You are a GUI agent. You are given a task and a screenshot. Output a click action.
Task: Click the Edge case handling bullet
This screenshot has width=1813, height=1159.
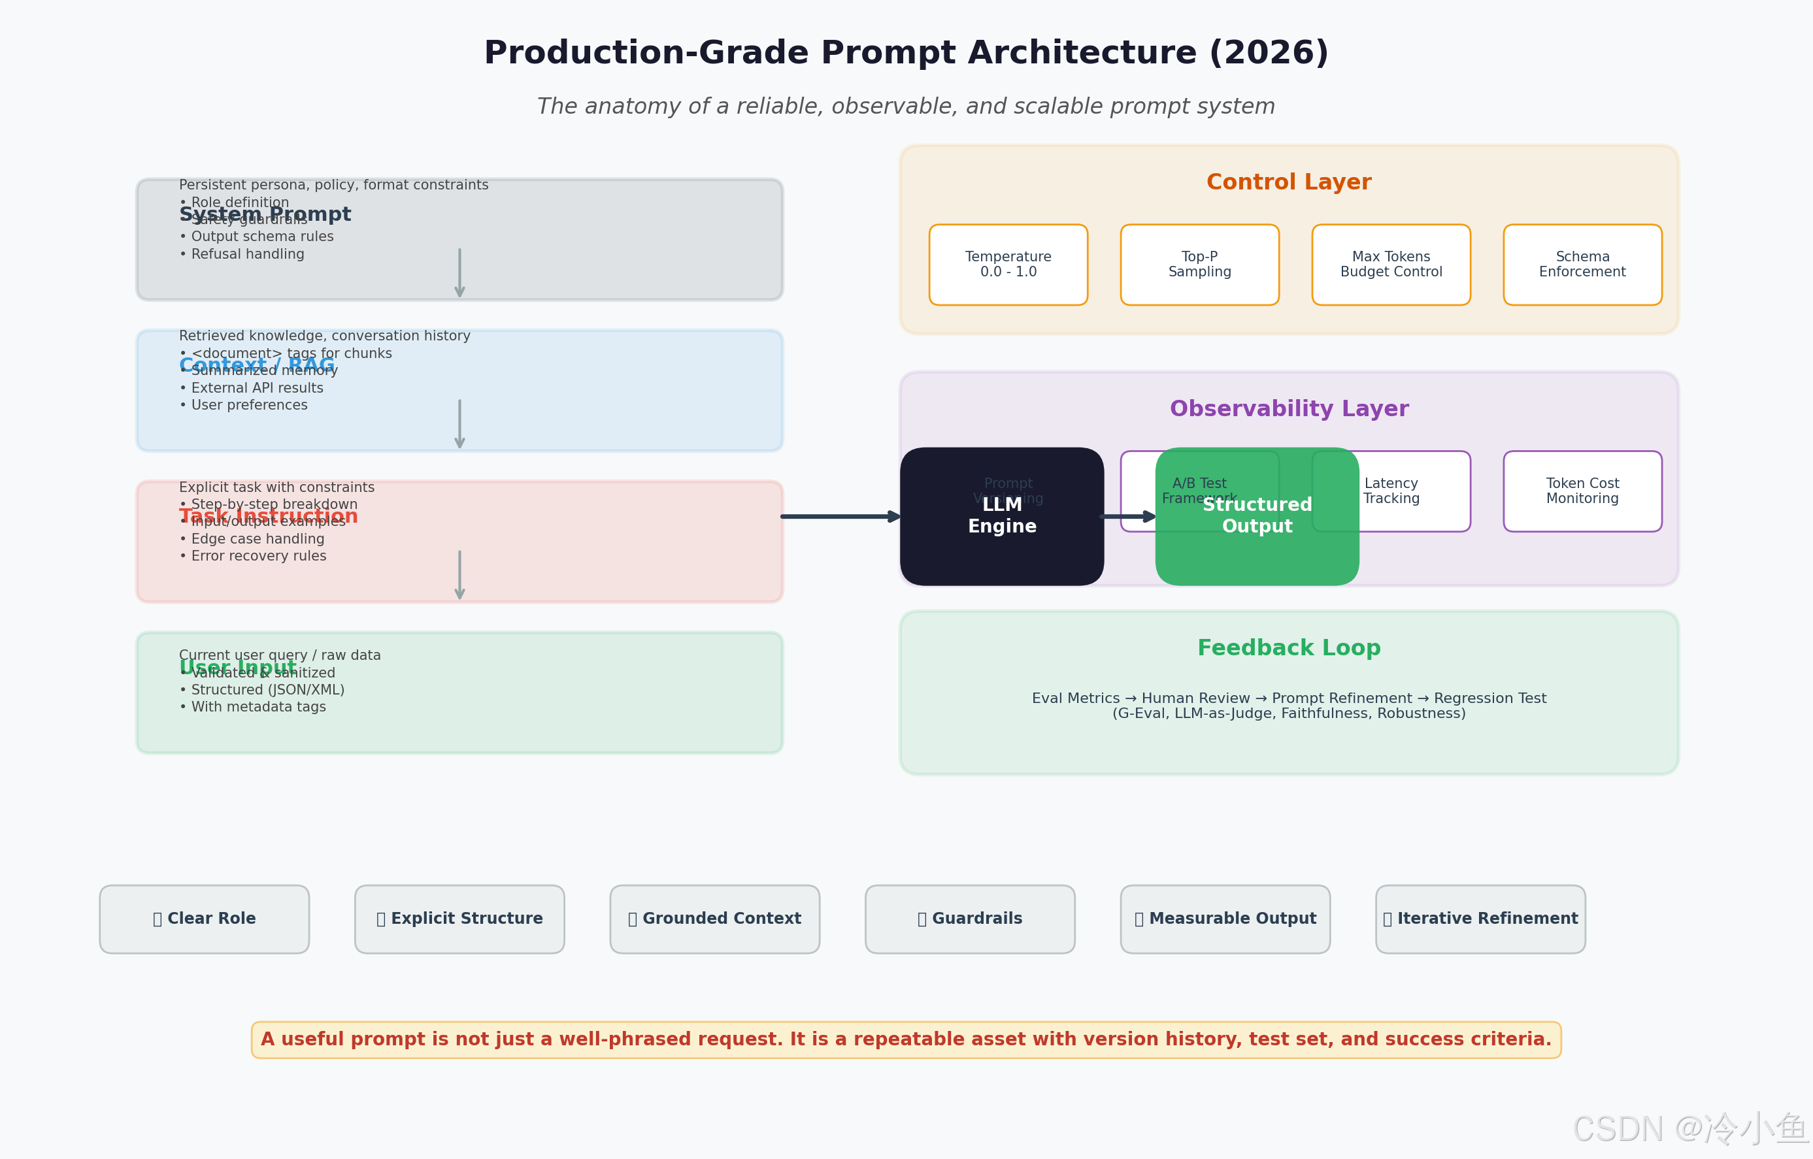pyautogui.click(x=252, y=539)
